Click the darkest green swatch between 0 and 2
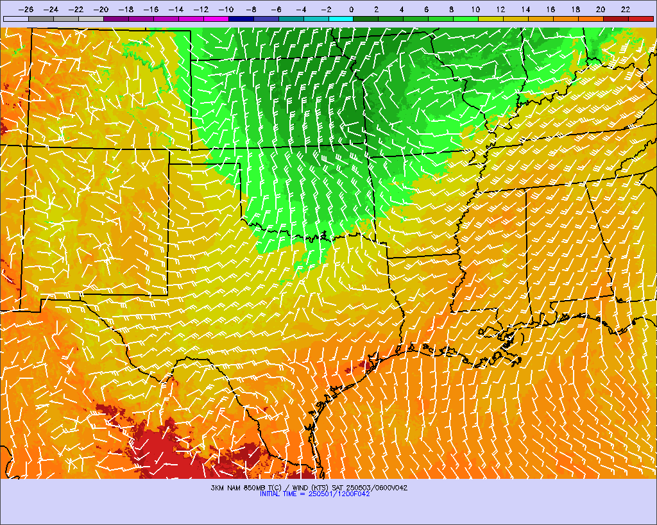This screenshot has height=525, width=657. 366,19
